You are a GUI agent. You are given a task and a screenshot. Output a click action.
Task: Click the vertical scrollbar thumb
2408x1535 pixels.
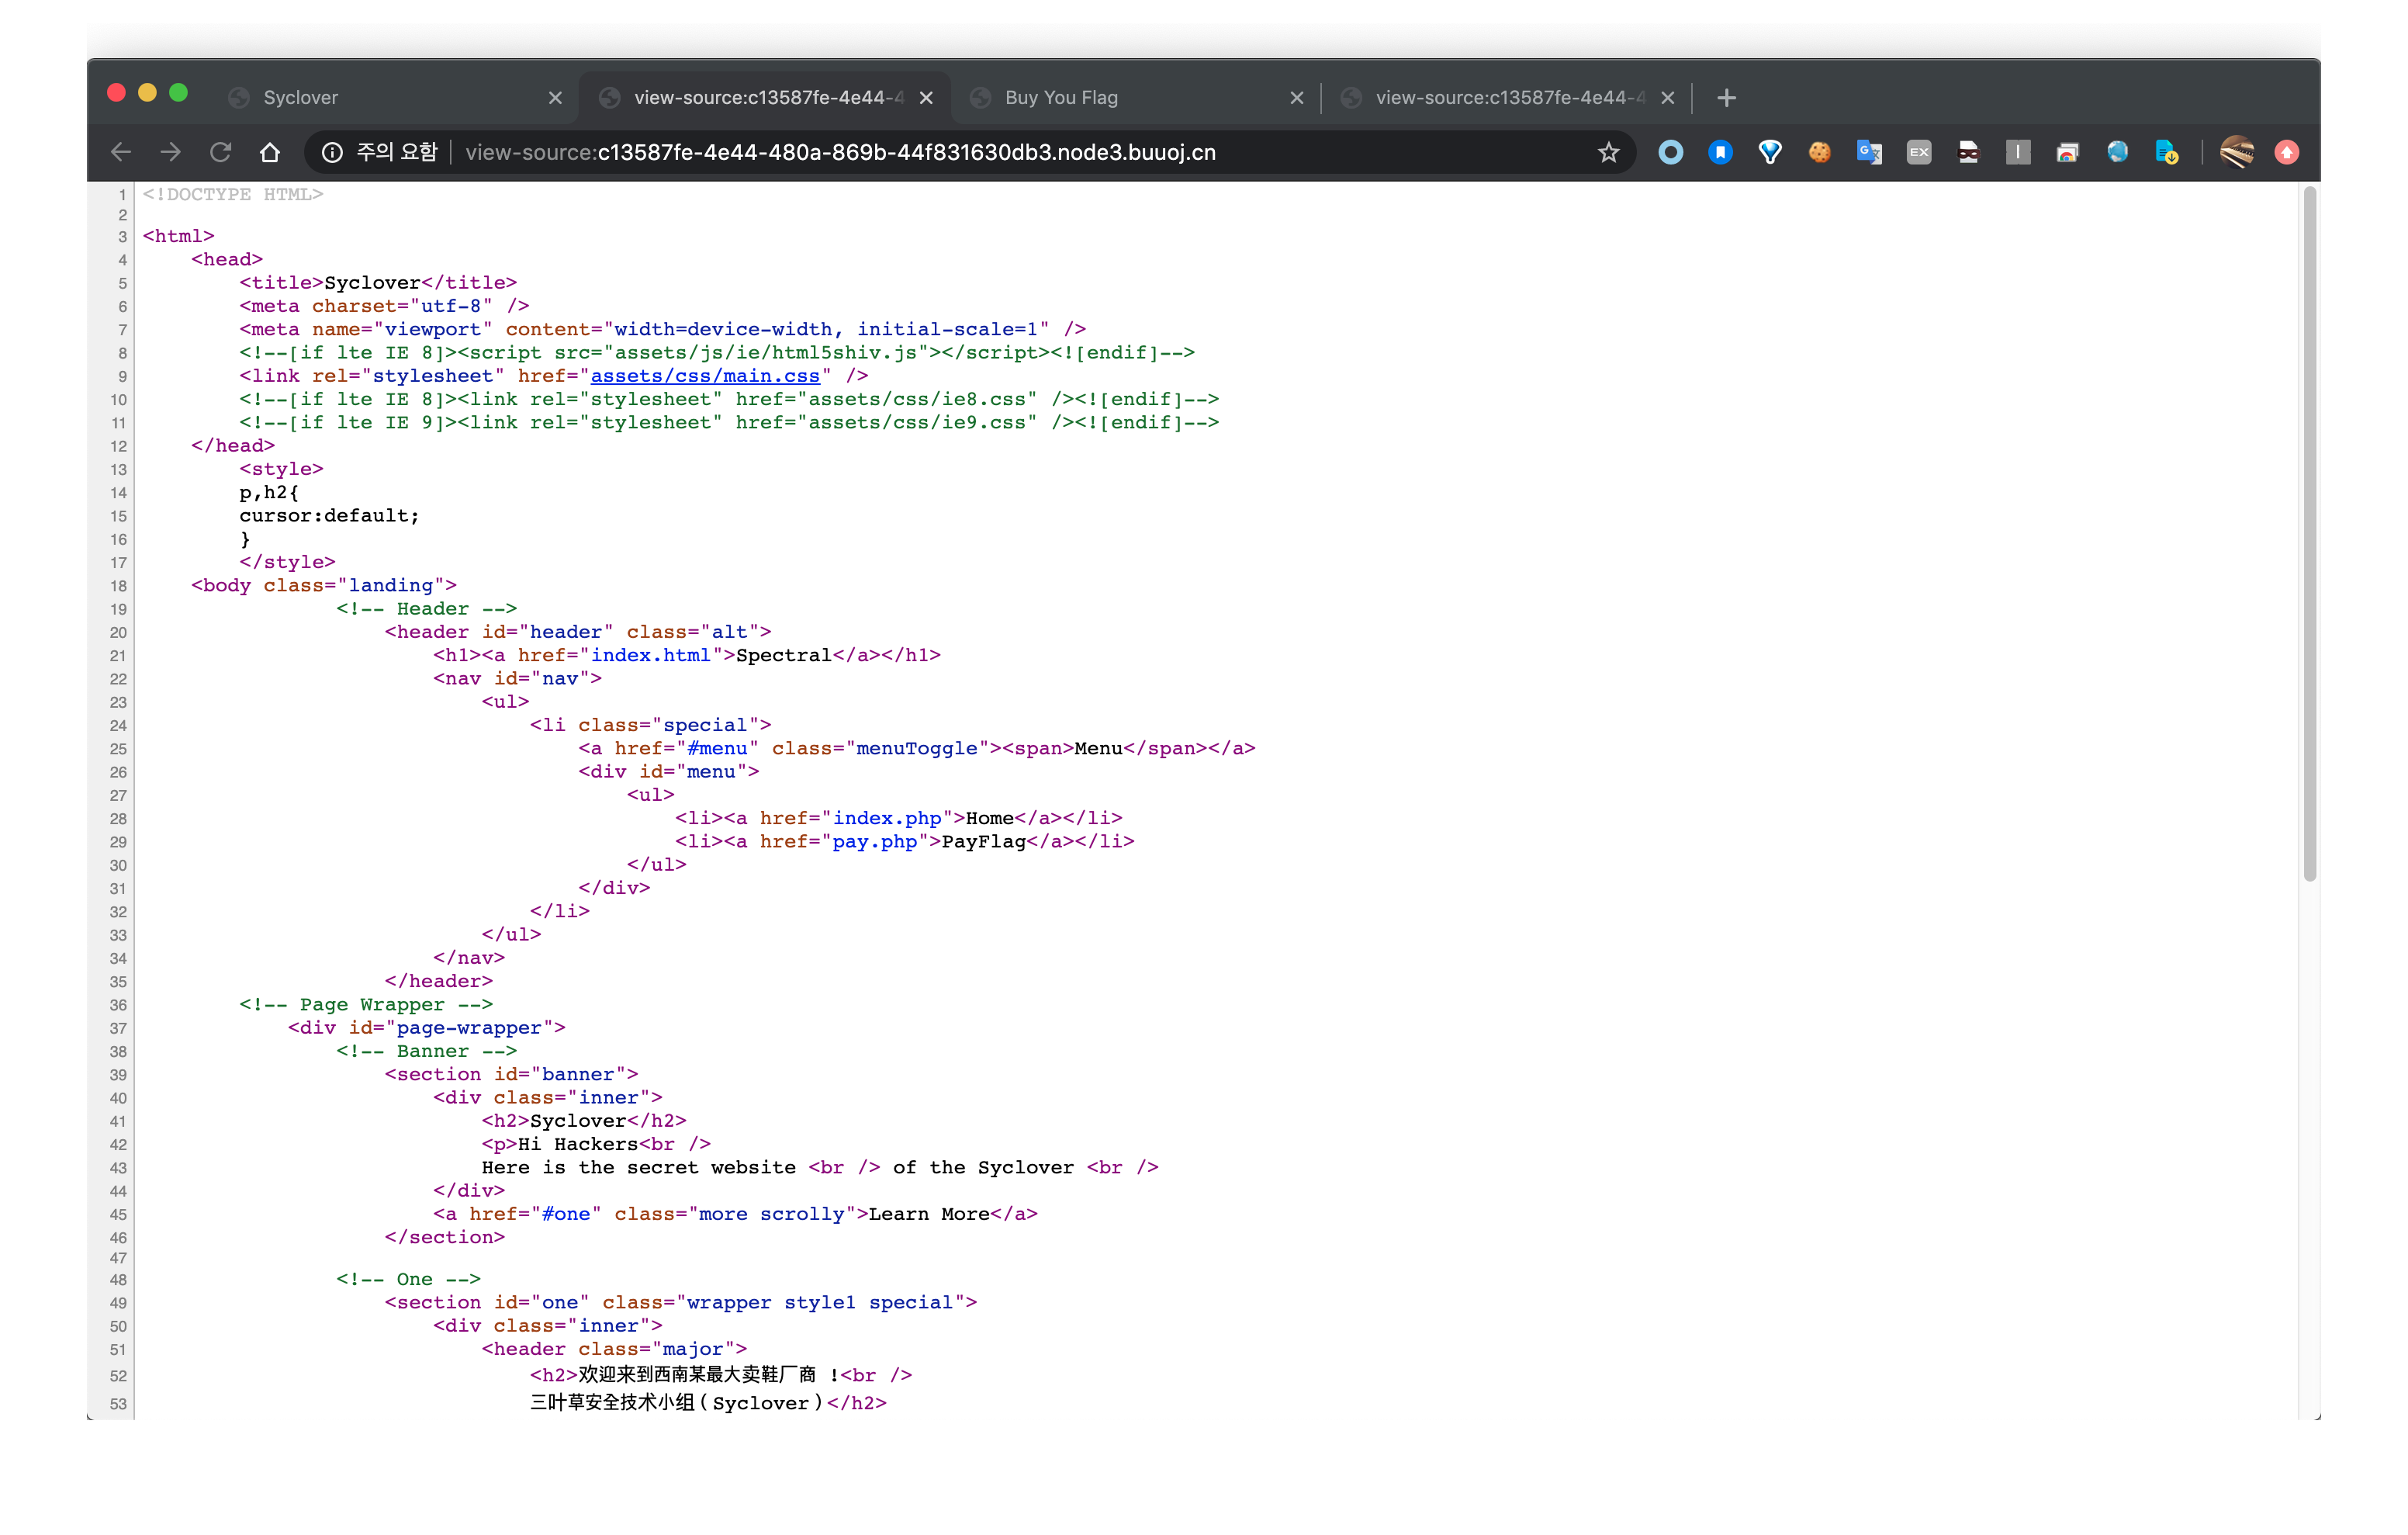(2309, 530)
